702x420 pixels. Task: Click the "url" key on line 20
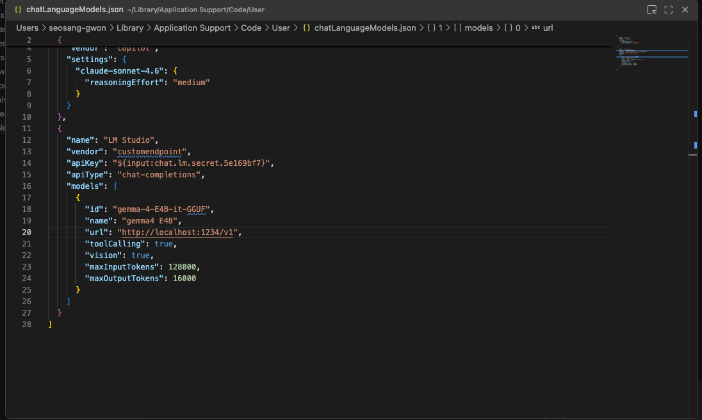click(x=96, y=232)
